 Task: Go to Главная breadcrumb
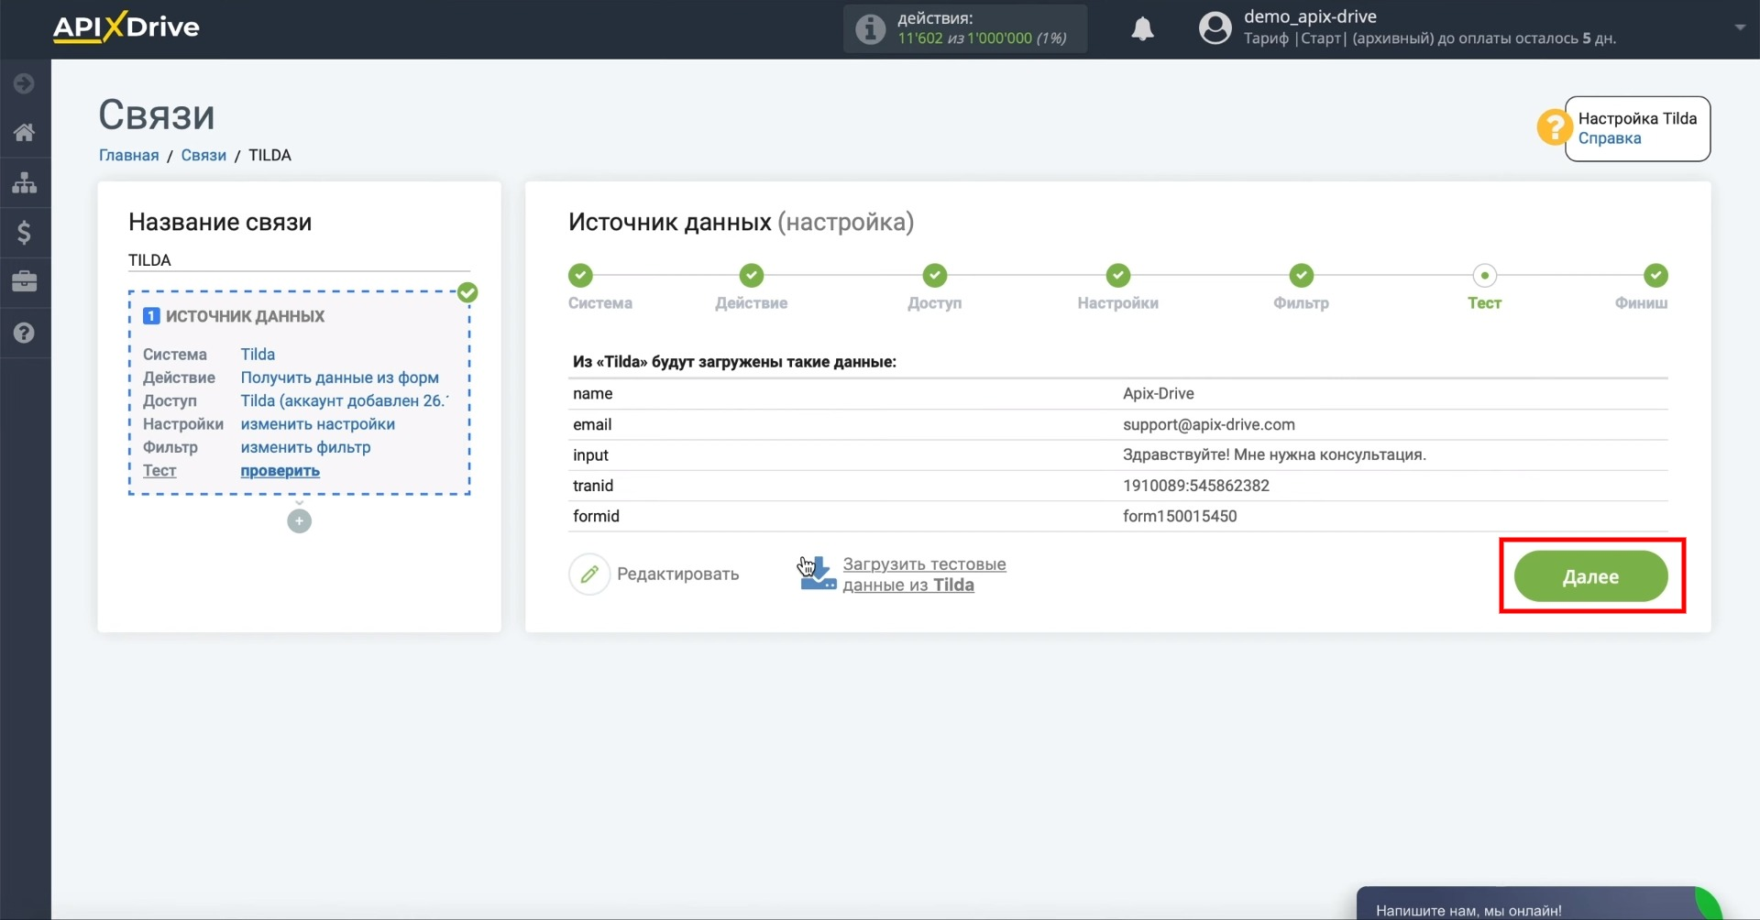point(129,155)
